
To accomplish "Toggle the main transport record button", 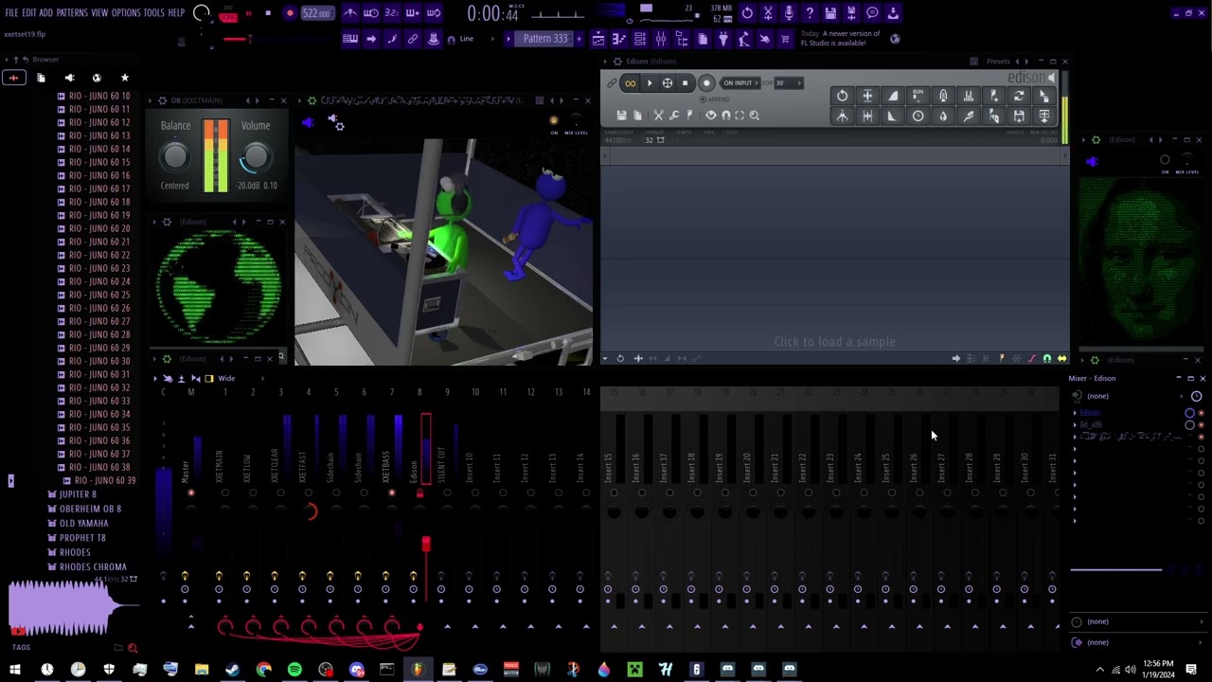I will (290, 13).
